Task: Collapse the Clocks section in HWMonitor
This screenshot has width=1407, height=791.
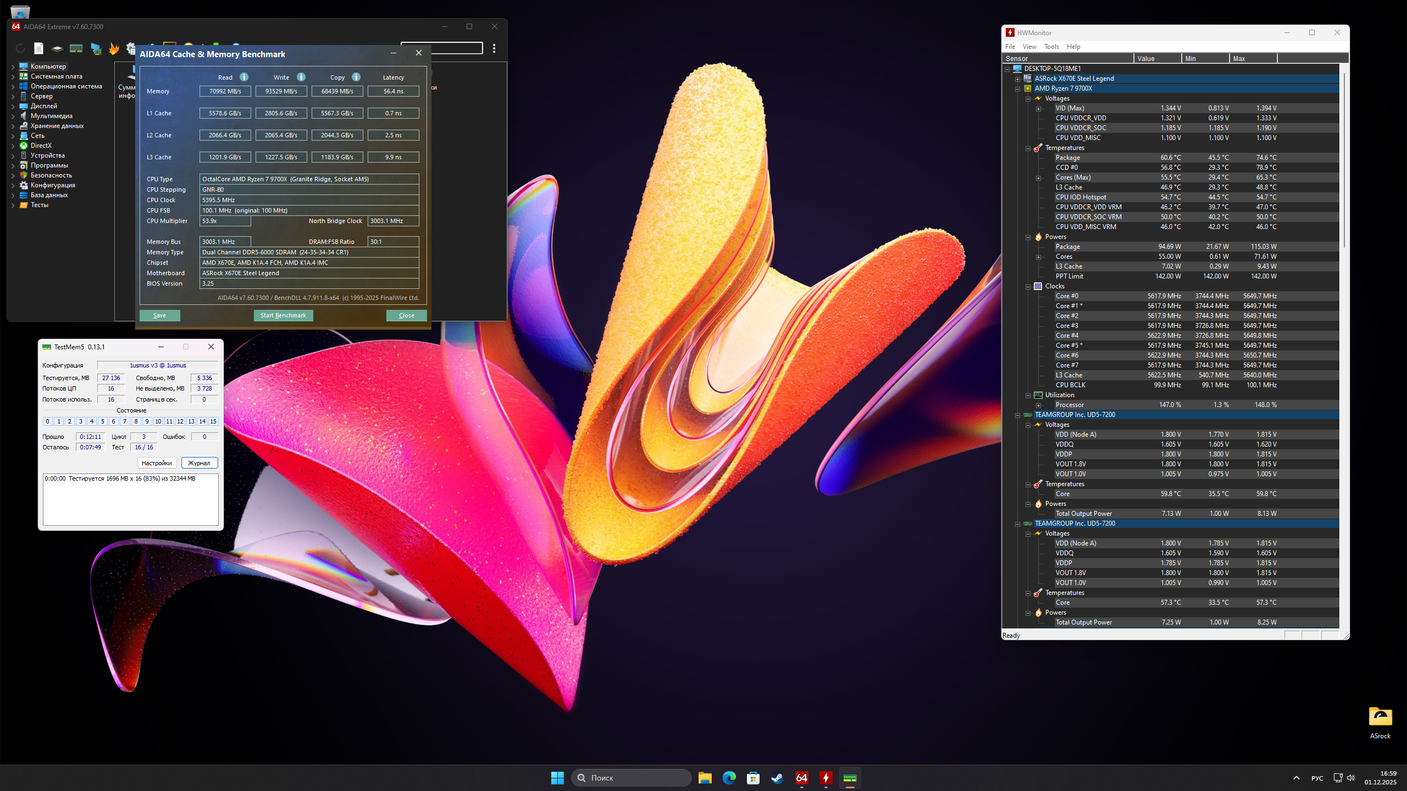Action: [1028, 286]
